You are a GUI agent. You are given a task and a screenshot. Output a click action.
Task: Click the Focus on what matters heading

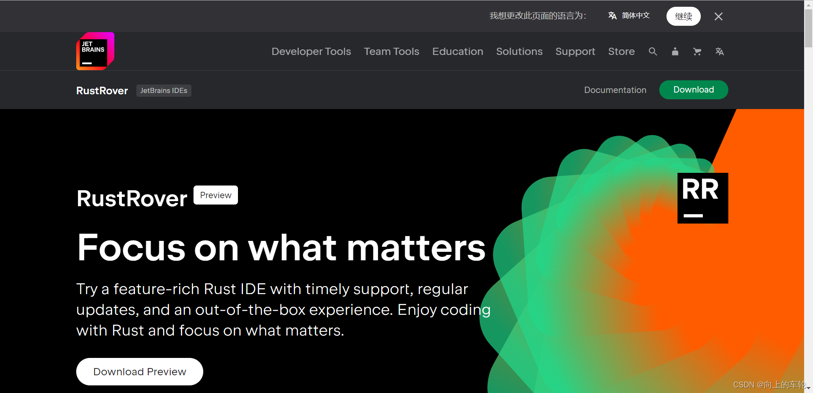coord(281,248)
